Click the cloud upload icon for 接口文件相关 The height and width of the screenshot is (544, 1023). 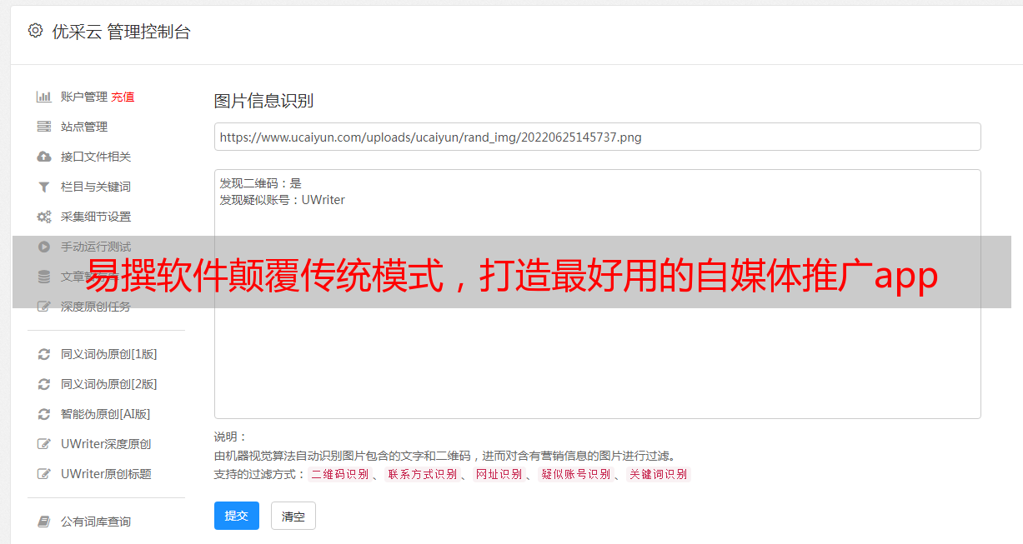(x=44, y=157)
